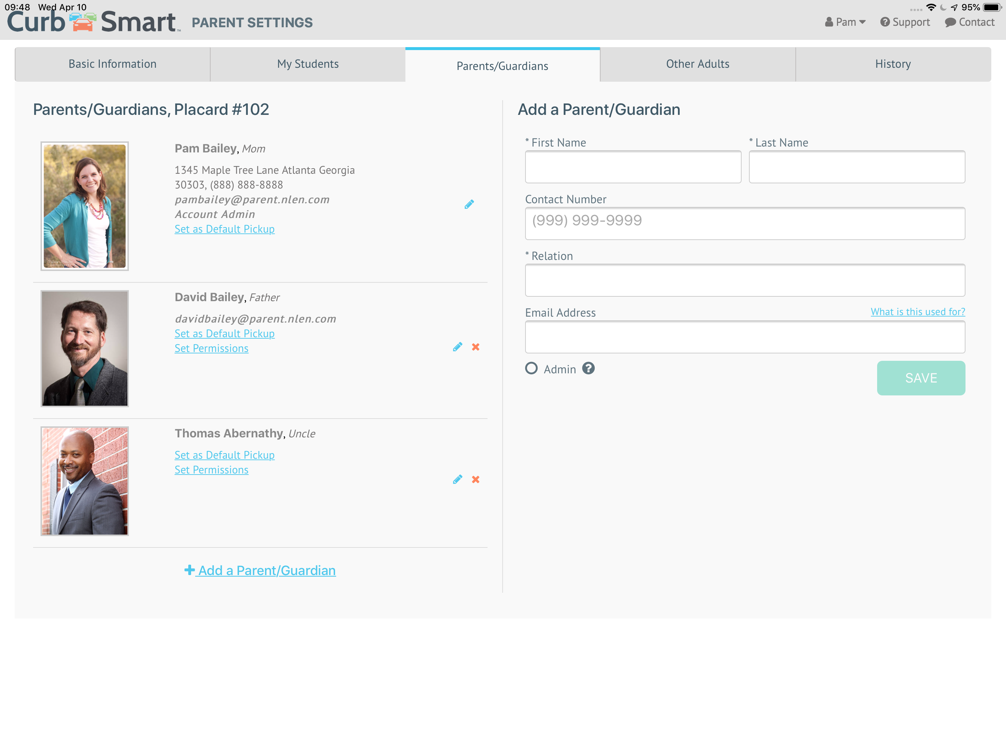Edit Thomas Abernathy using the pencil icon
Viewport: 1006px width, 754px height.
(x=457, y=479)
